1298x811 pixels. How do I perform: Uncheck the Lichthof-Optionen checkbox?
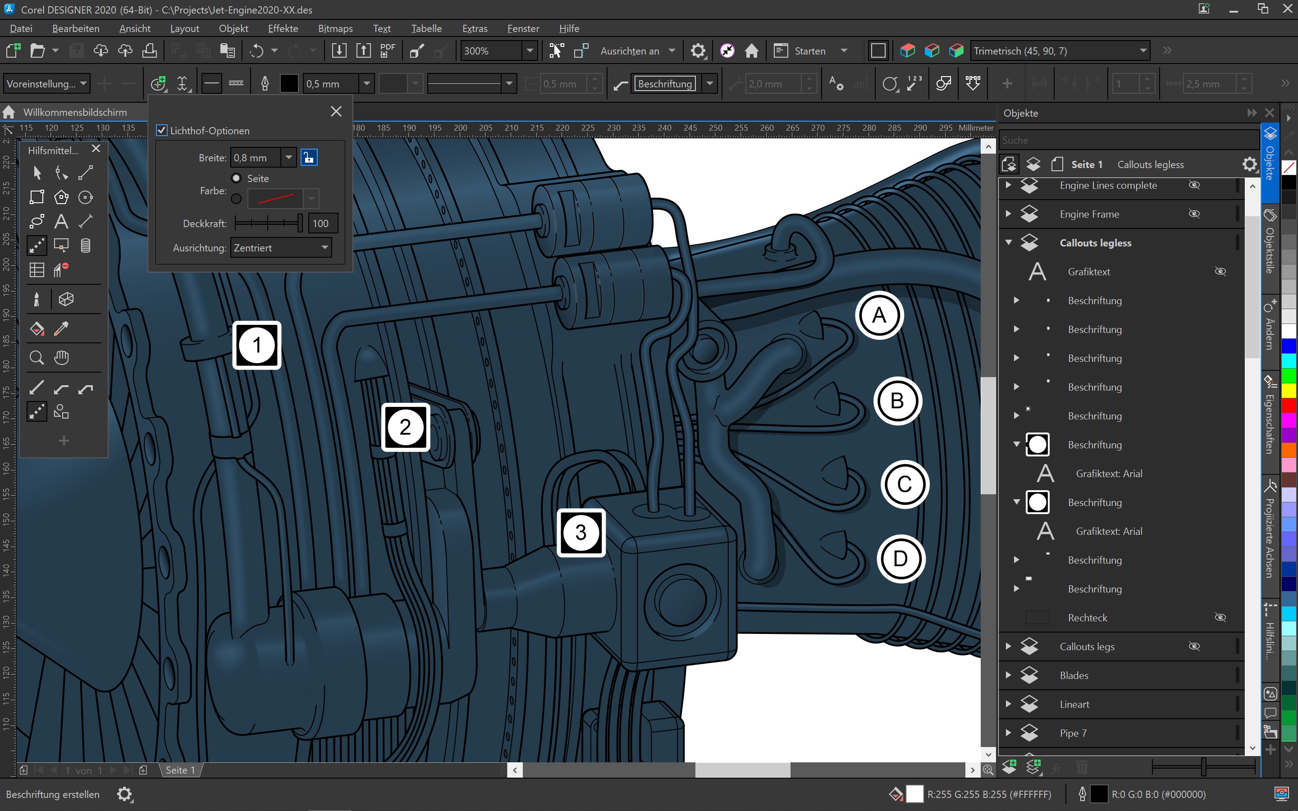point(161,130)
